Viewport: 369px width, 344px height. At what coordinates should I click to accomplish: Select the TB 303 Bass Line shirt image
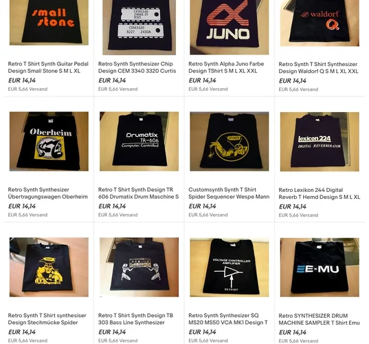coord(139,267)
